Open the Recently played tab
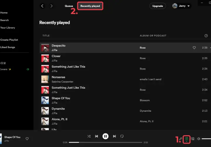 [90, 6]
